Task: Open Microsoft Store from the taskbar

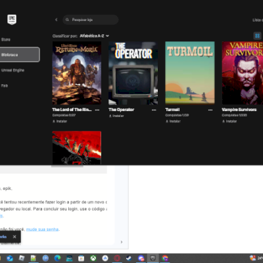Action: 82,258
